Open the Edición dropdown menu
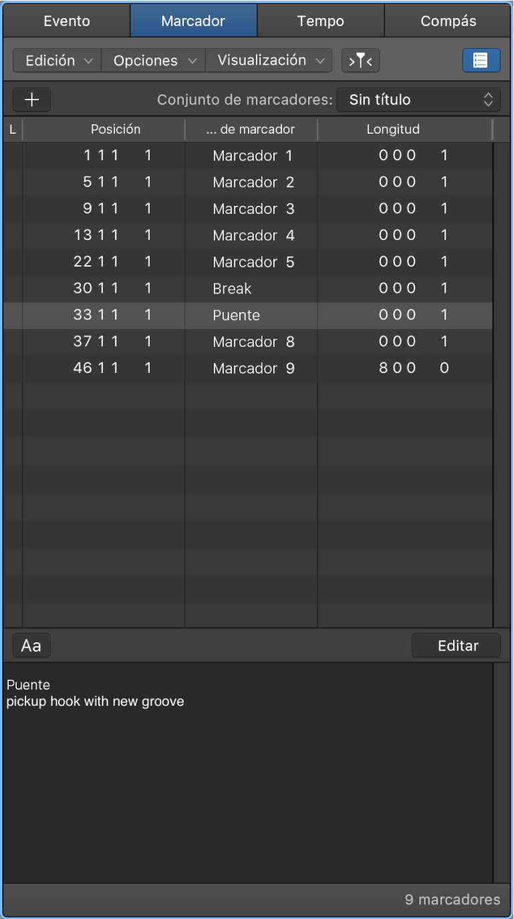The height and width of the screenshot is (919, 514). click(57, 61)
